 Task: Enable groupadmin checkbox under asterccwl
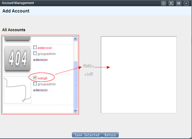pyautogui.click(x=35, y=53)
